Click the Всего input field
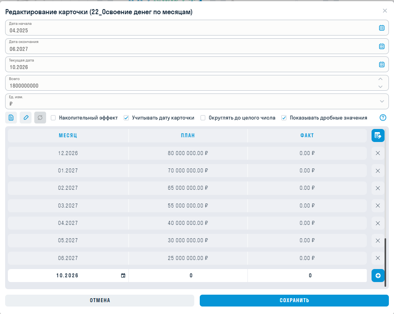The height and width of the screenshot is (314, 394). [197, 83]
